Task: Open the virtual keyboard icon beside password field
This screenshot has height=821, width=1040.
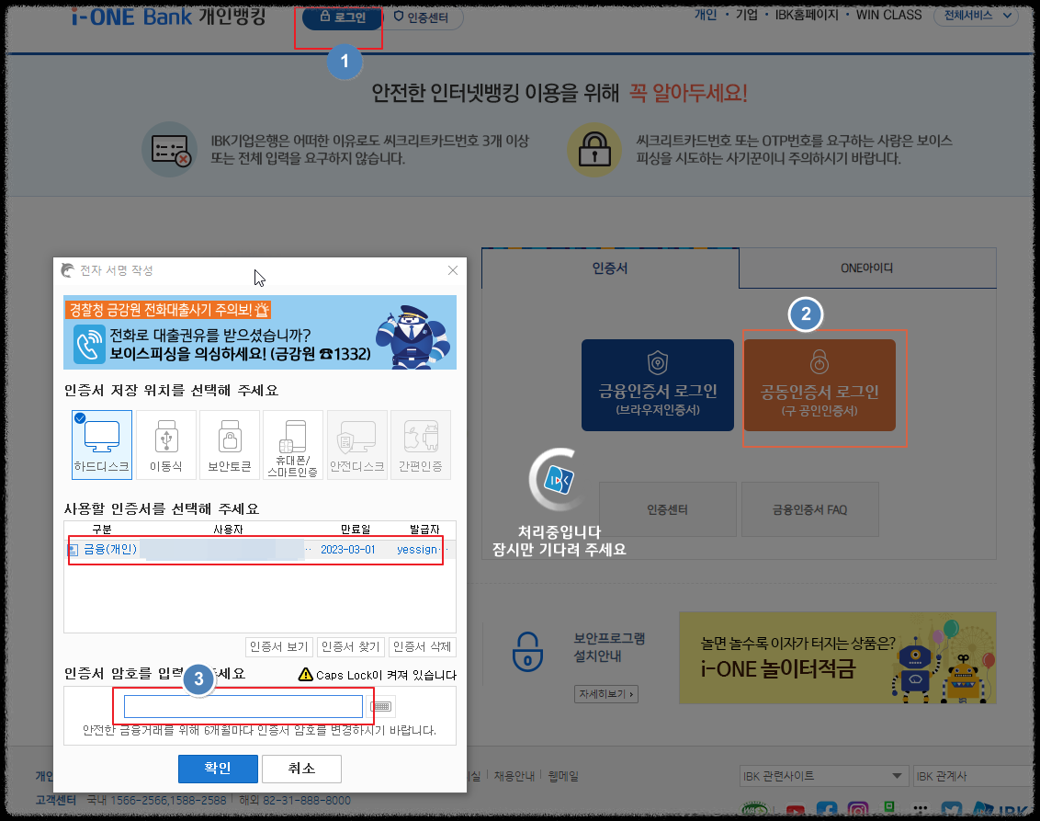Action: [381, 706]
